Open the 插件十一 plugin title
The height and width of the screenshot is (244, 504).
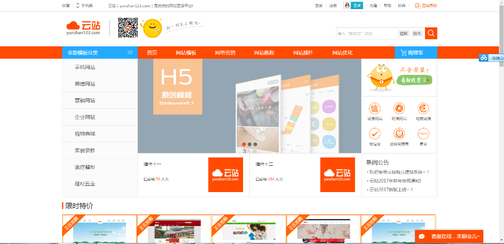pos(152,164)
